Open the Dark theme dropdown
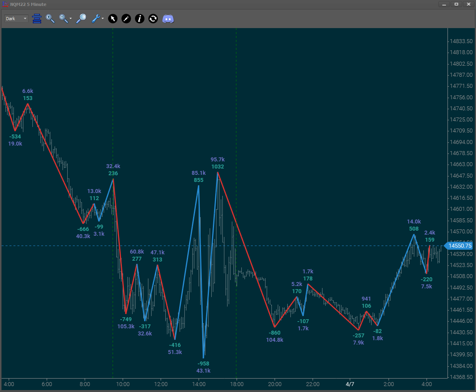Image resolution: width=476 pixels, height=392 pixels. tap(16, 19)
